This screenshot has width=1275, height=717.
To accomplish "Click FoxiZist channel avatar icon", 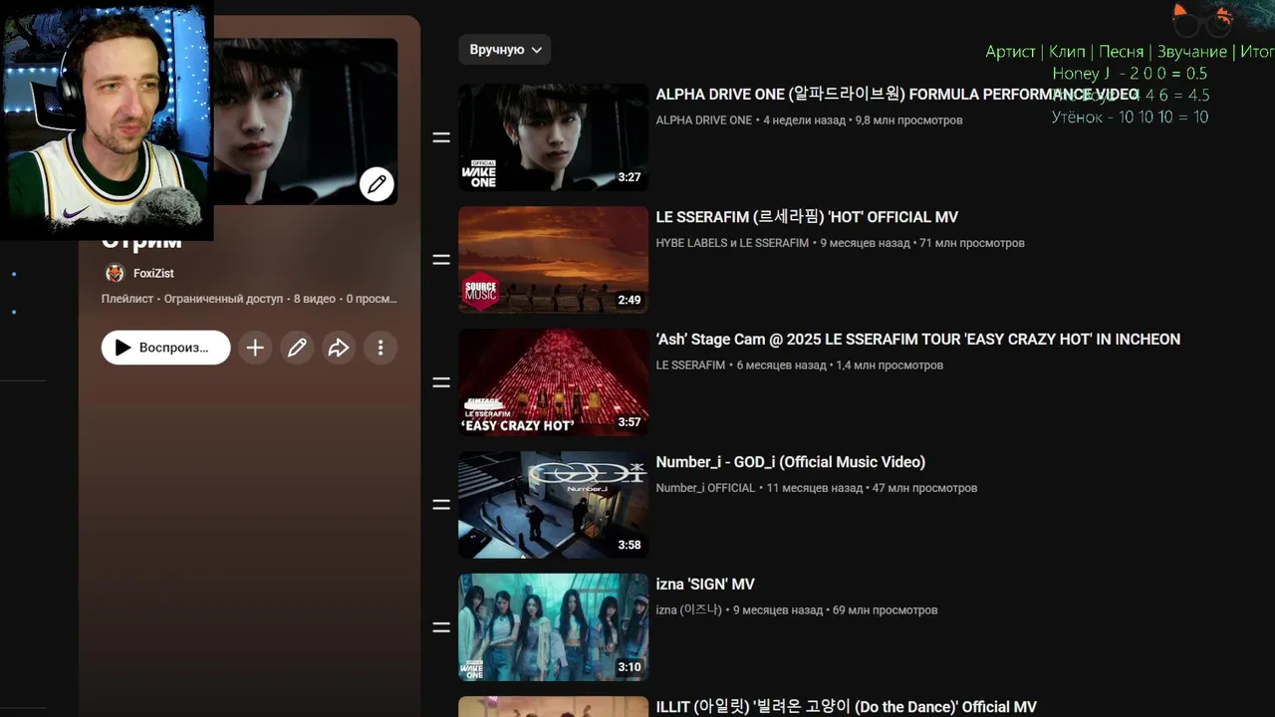I will click(x=115, y=273).
